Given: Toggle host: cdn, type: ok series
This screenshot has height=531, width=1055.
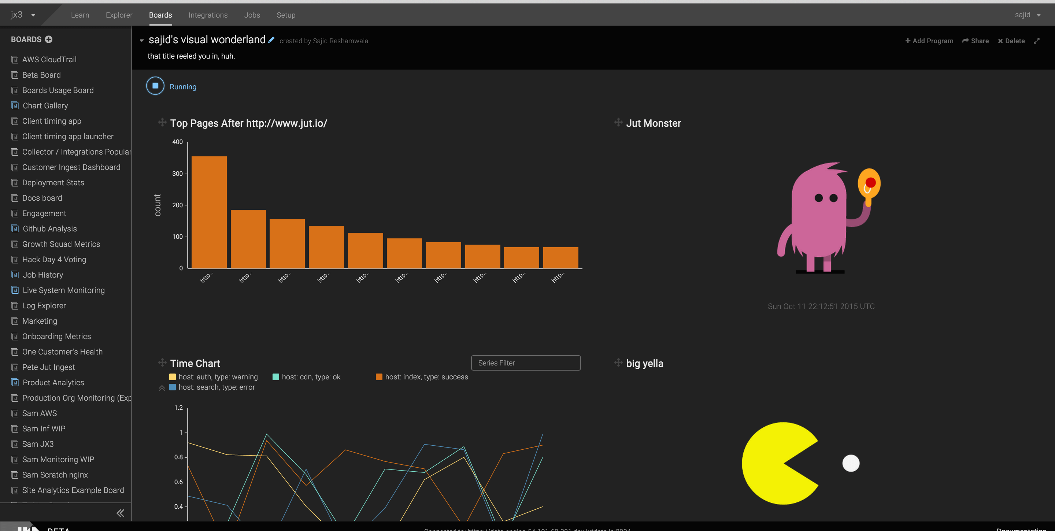Looking at the screenshot, I should 306,377.
